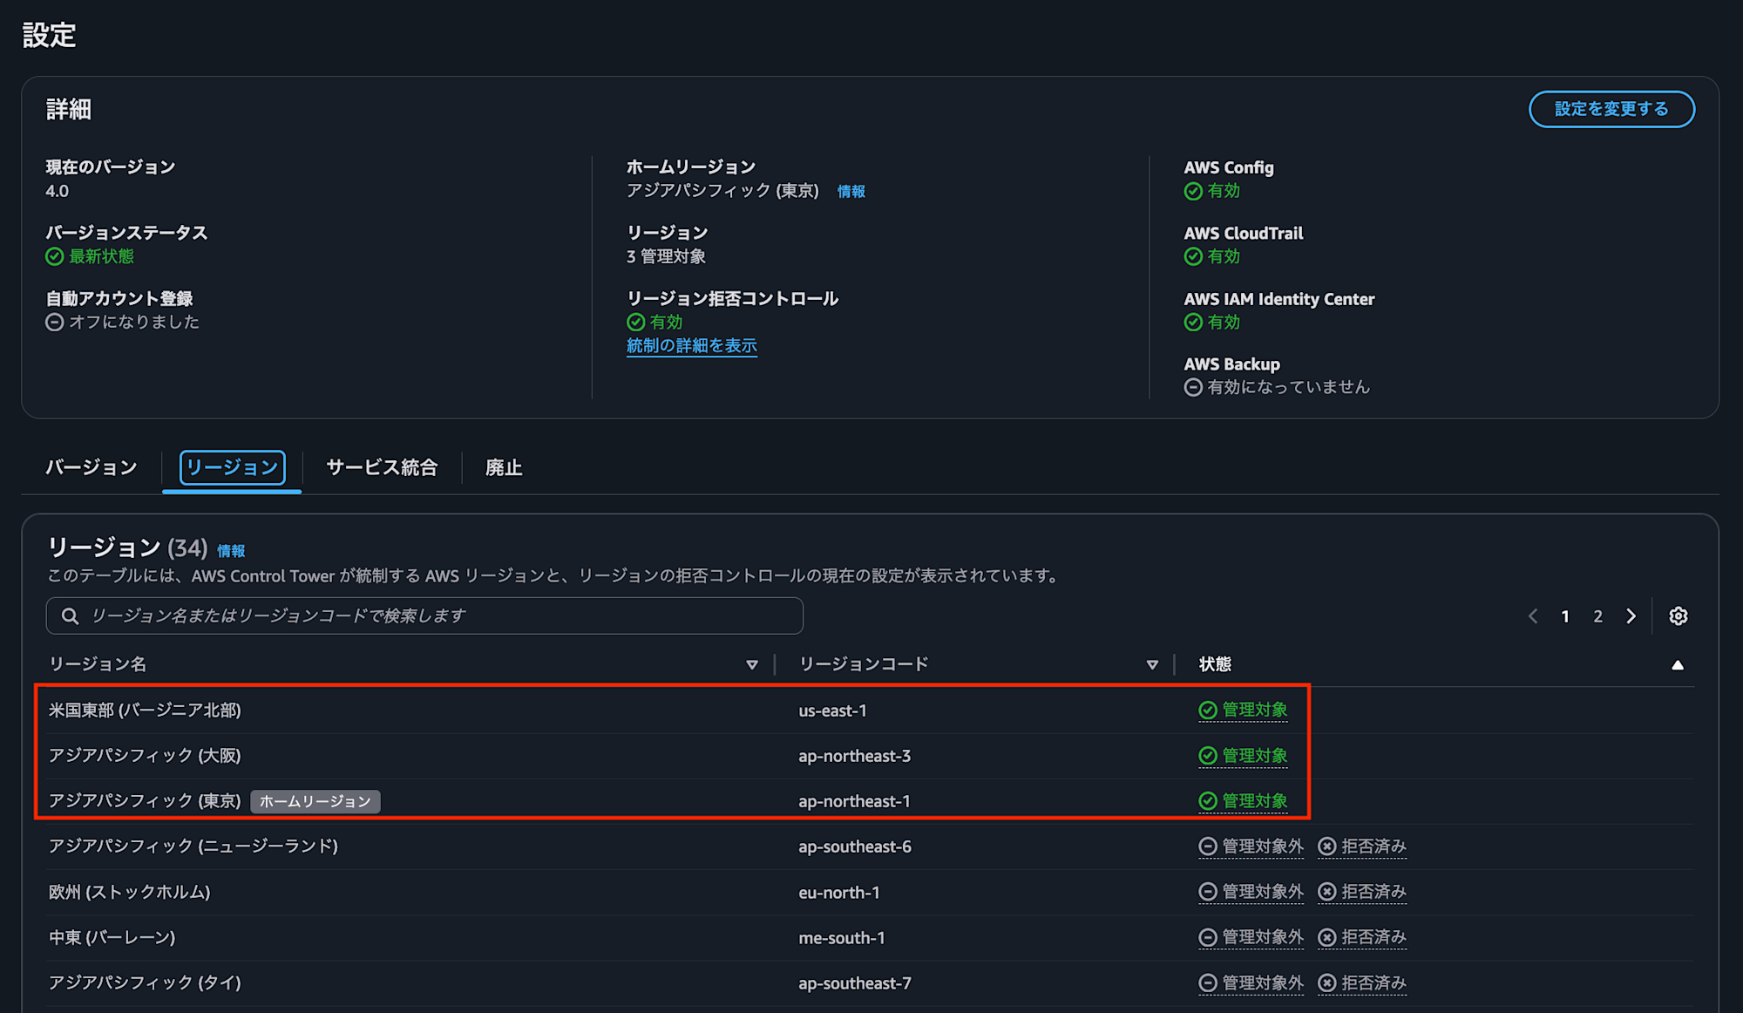Click the search magnifier icon in the region search bar

pos(70,615)
